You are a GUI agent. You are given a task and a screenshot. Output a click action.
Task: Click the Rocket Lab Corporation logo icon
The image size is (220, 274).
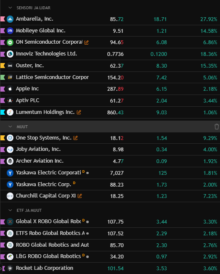point(10,268)
